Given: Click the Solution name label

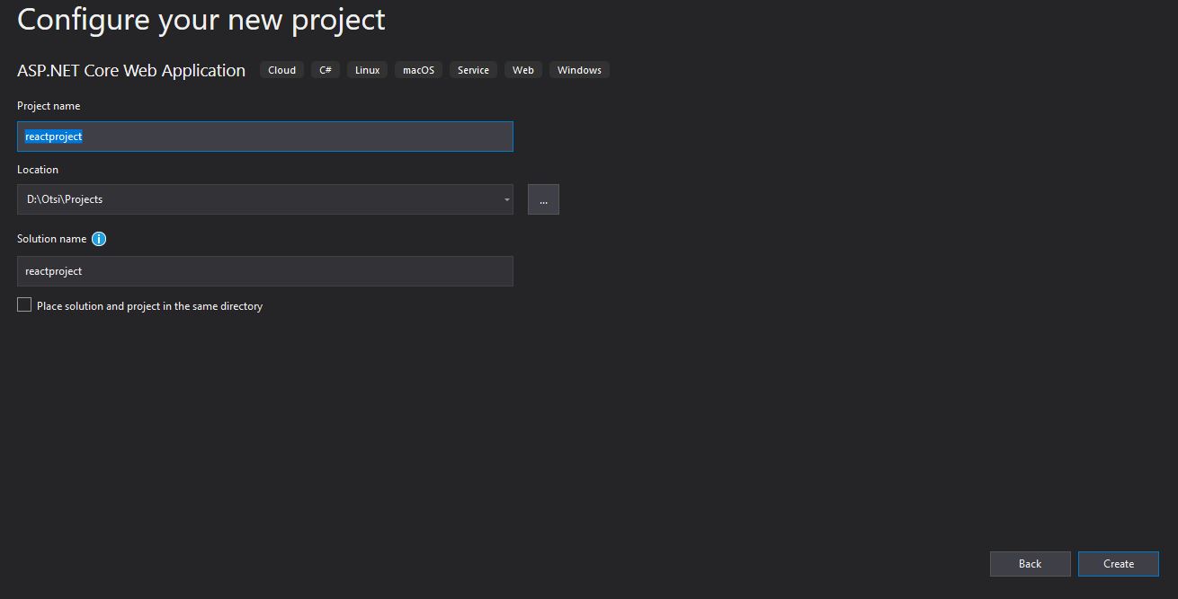Looking at the screenshot, I should coord(52,239).
